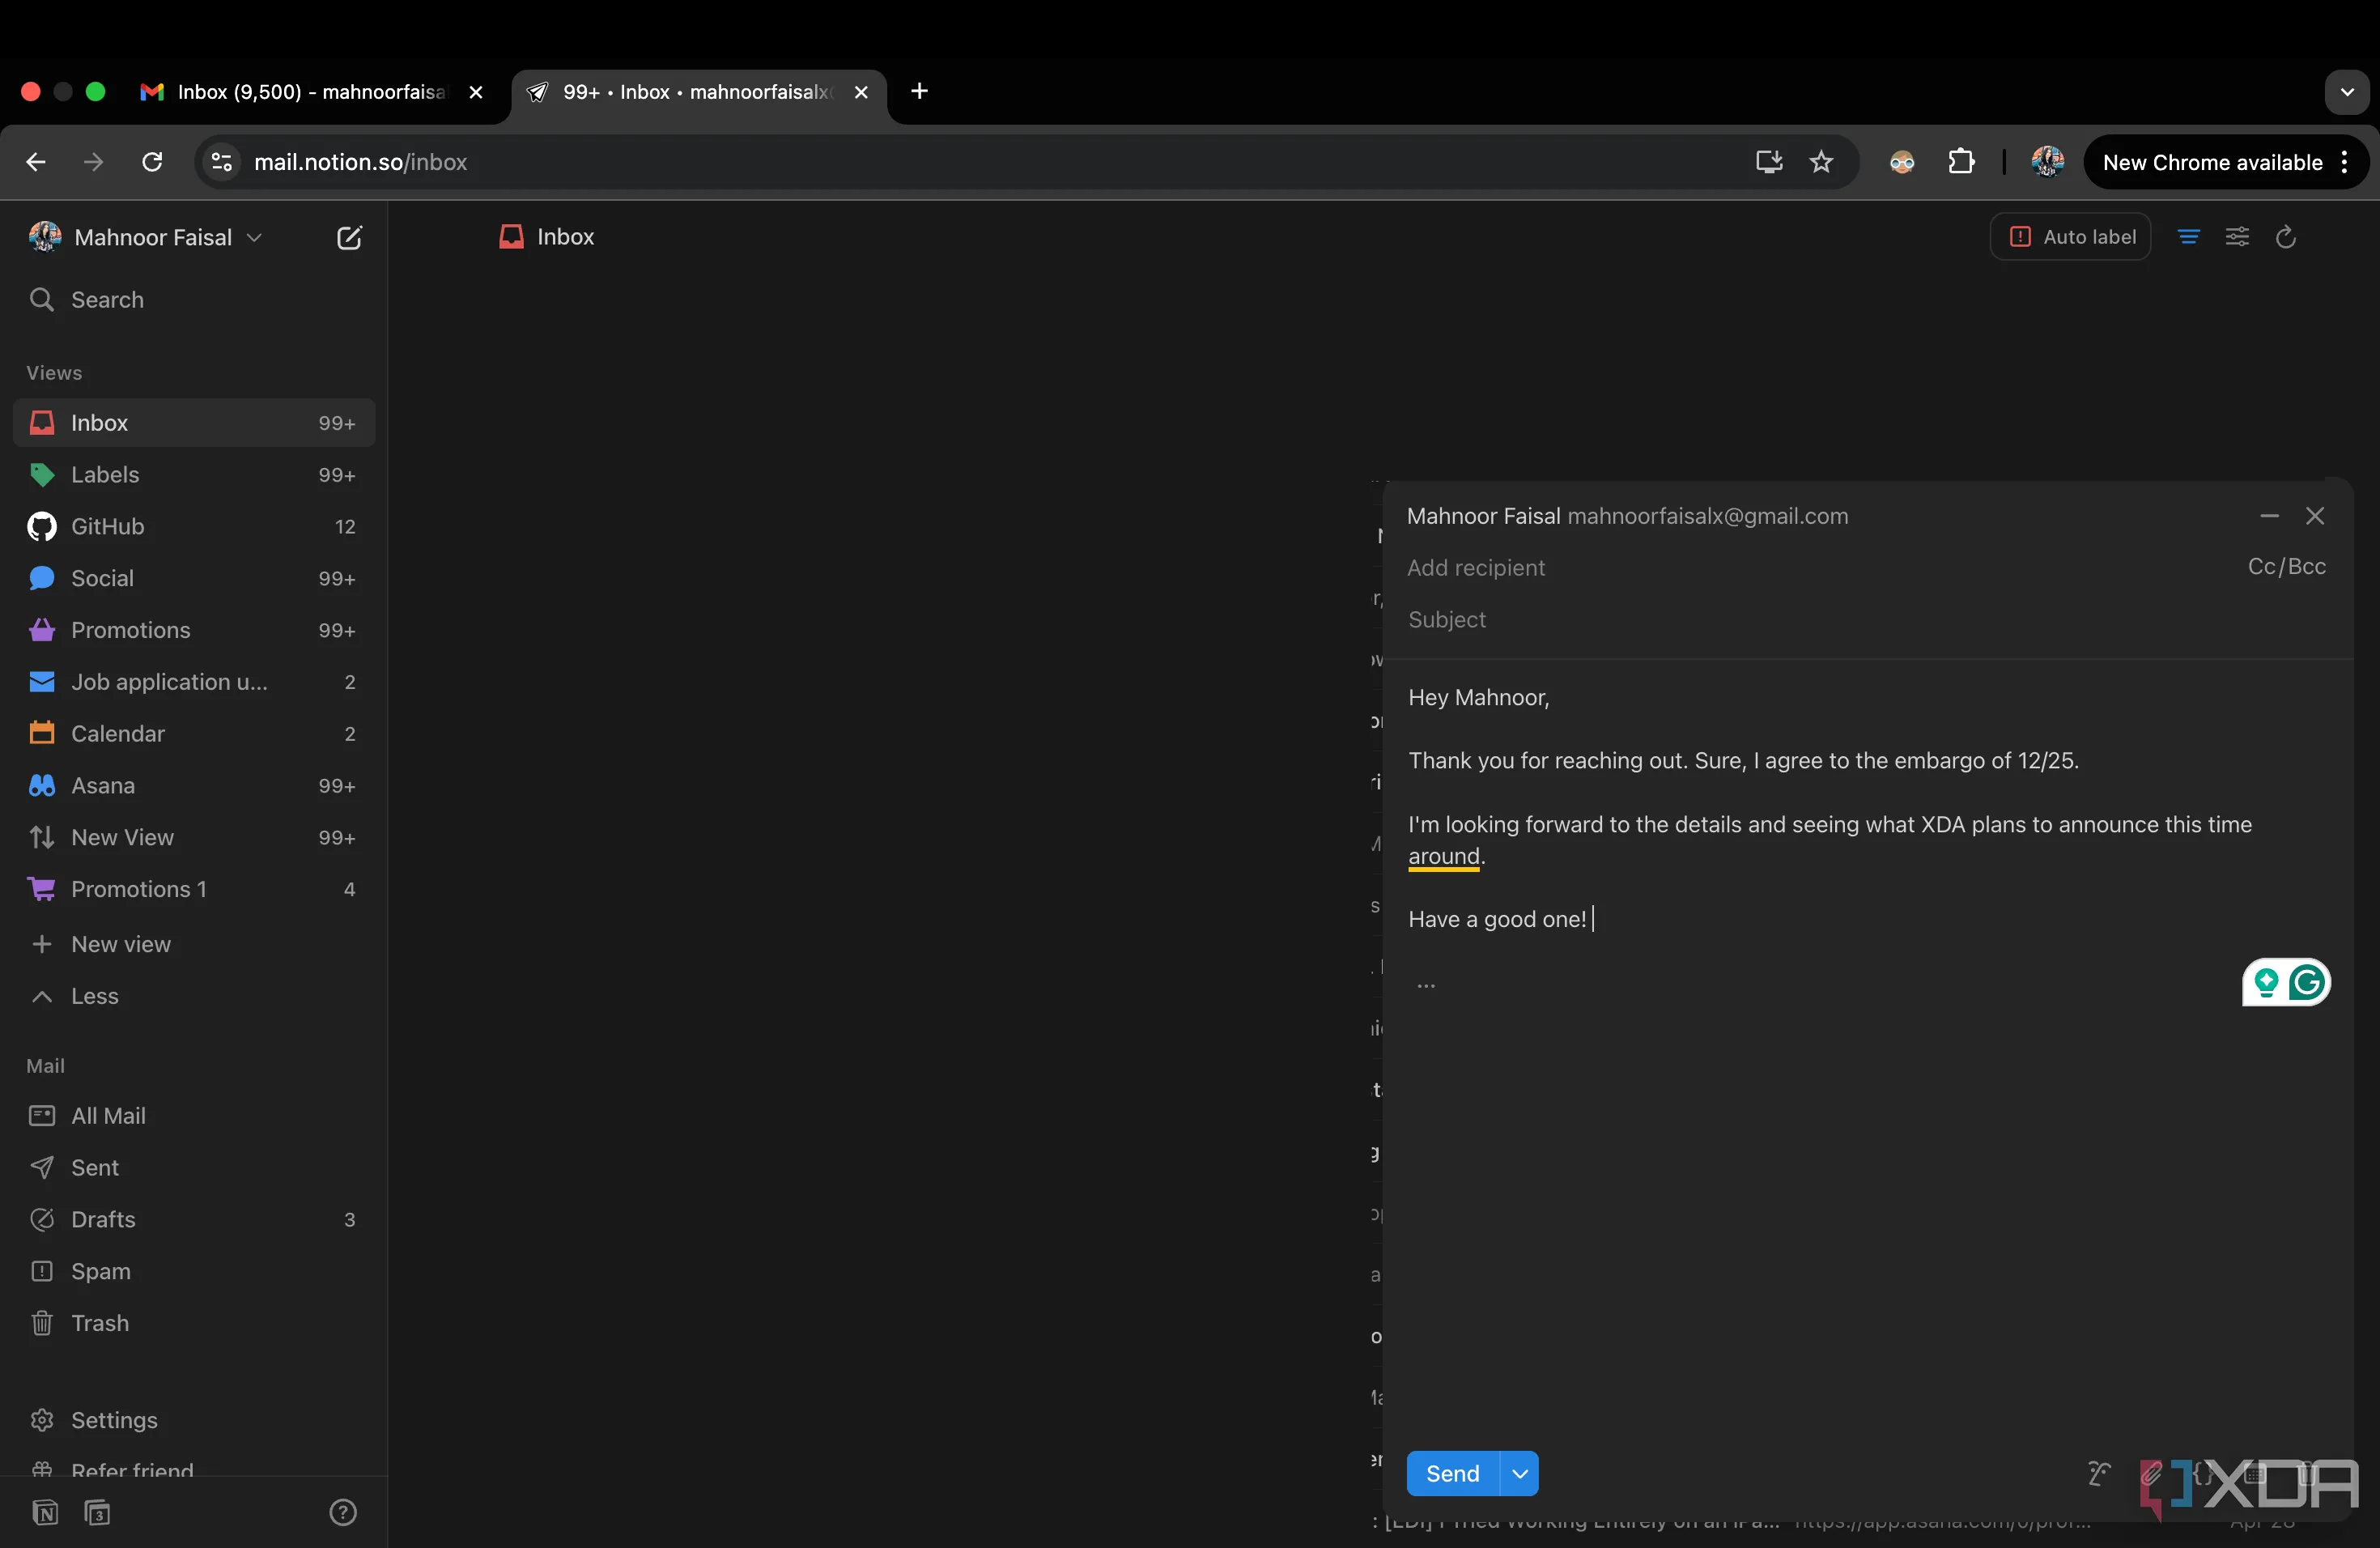Open the Chrome extensions puzzle icon
Viewport: 2380px width, 1548px height.
tap(1961, 162)
